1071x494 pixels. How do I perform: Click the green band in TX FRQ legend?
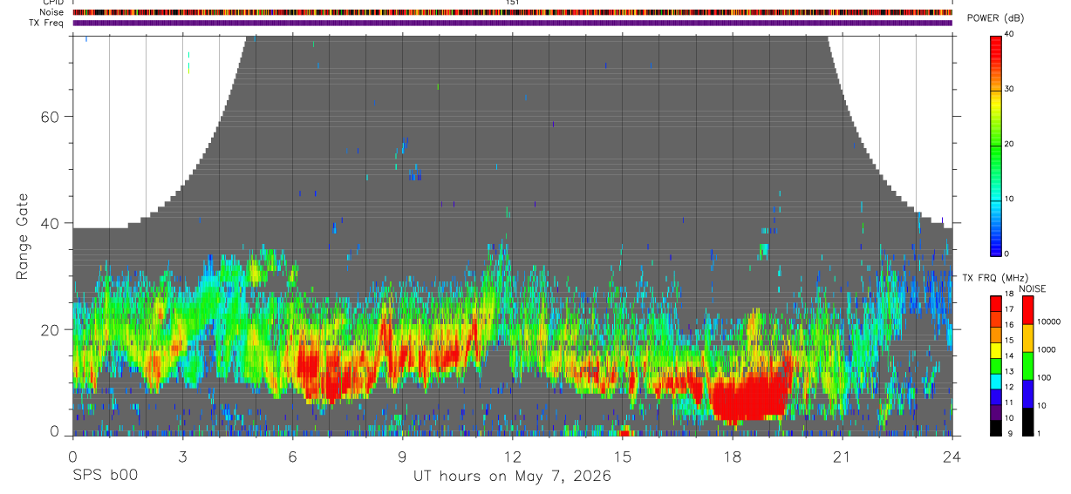(x=996, y=366)
